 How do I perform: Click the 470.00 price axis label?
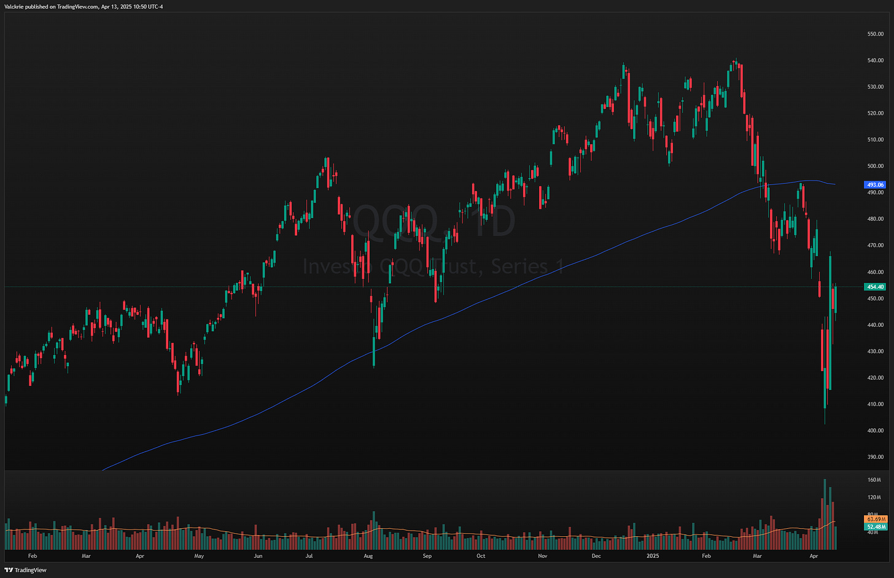[876, 245]
